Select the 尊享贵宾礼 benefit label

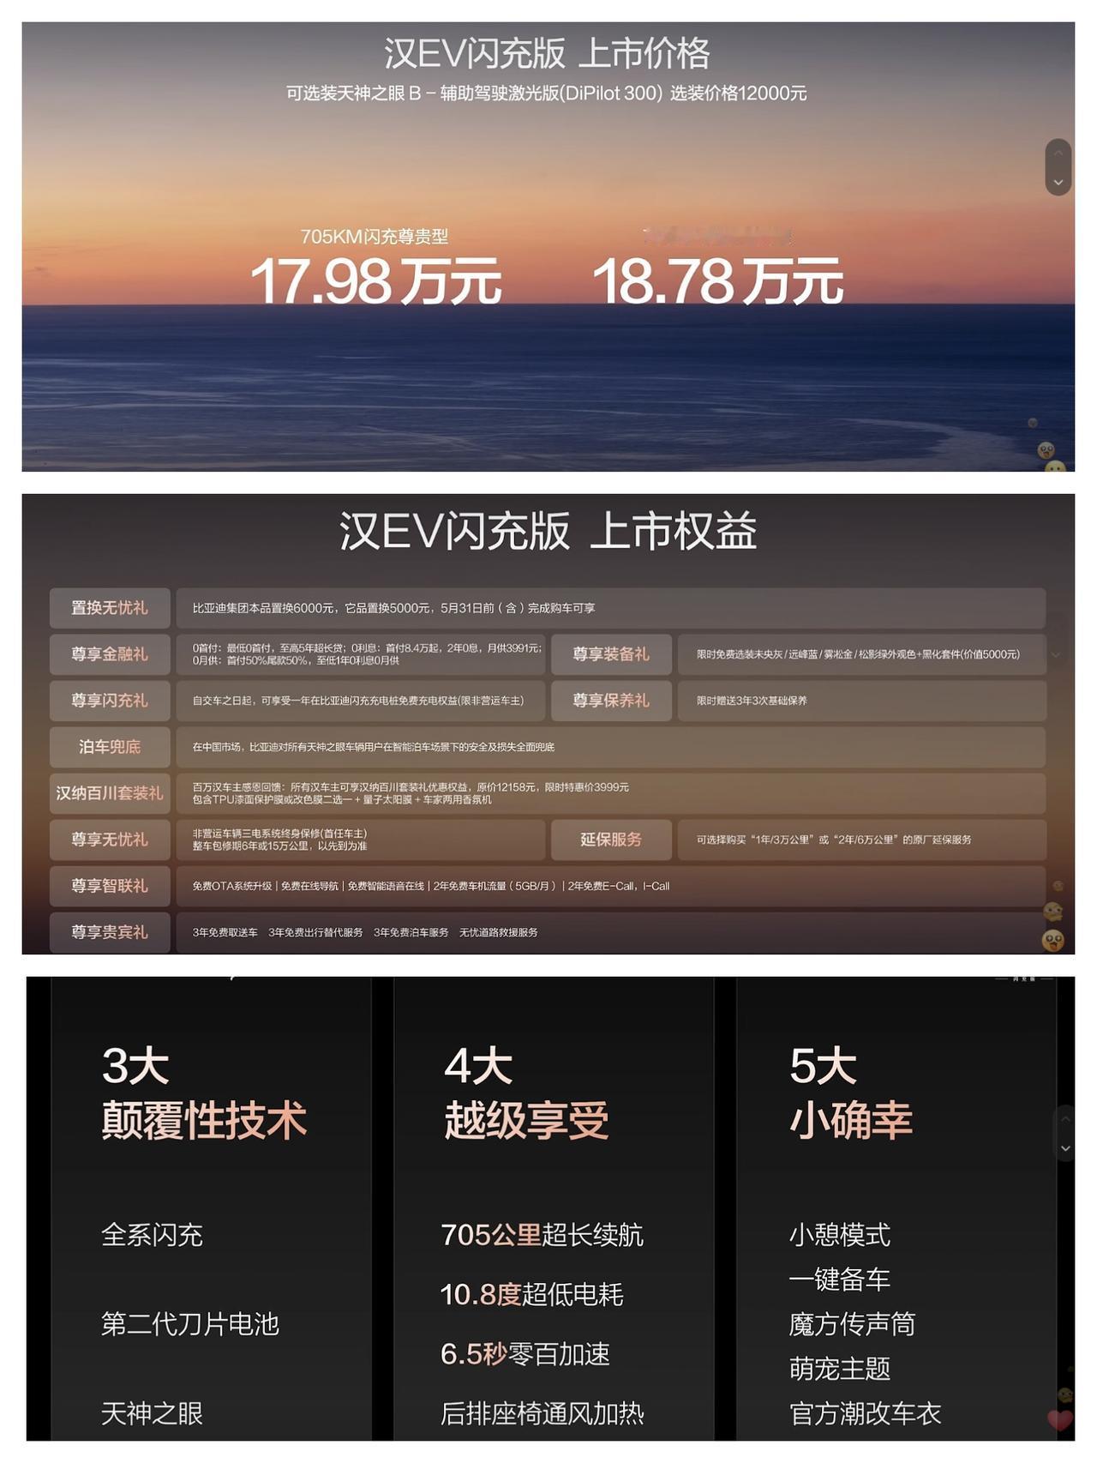click(110, 932)
